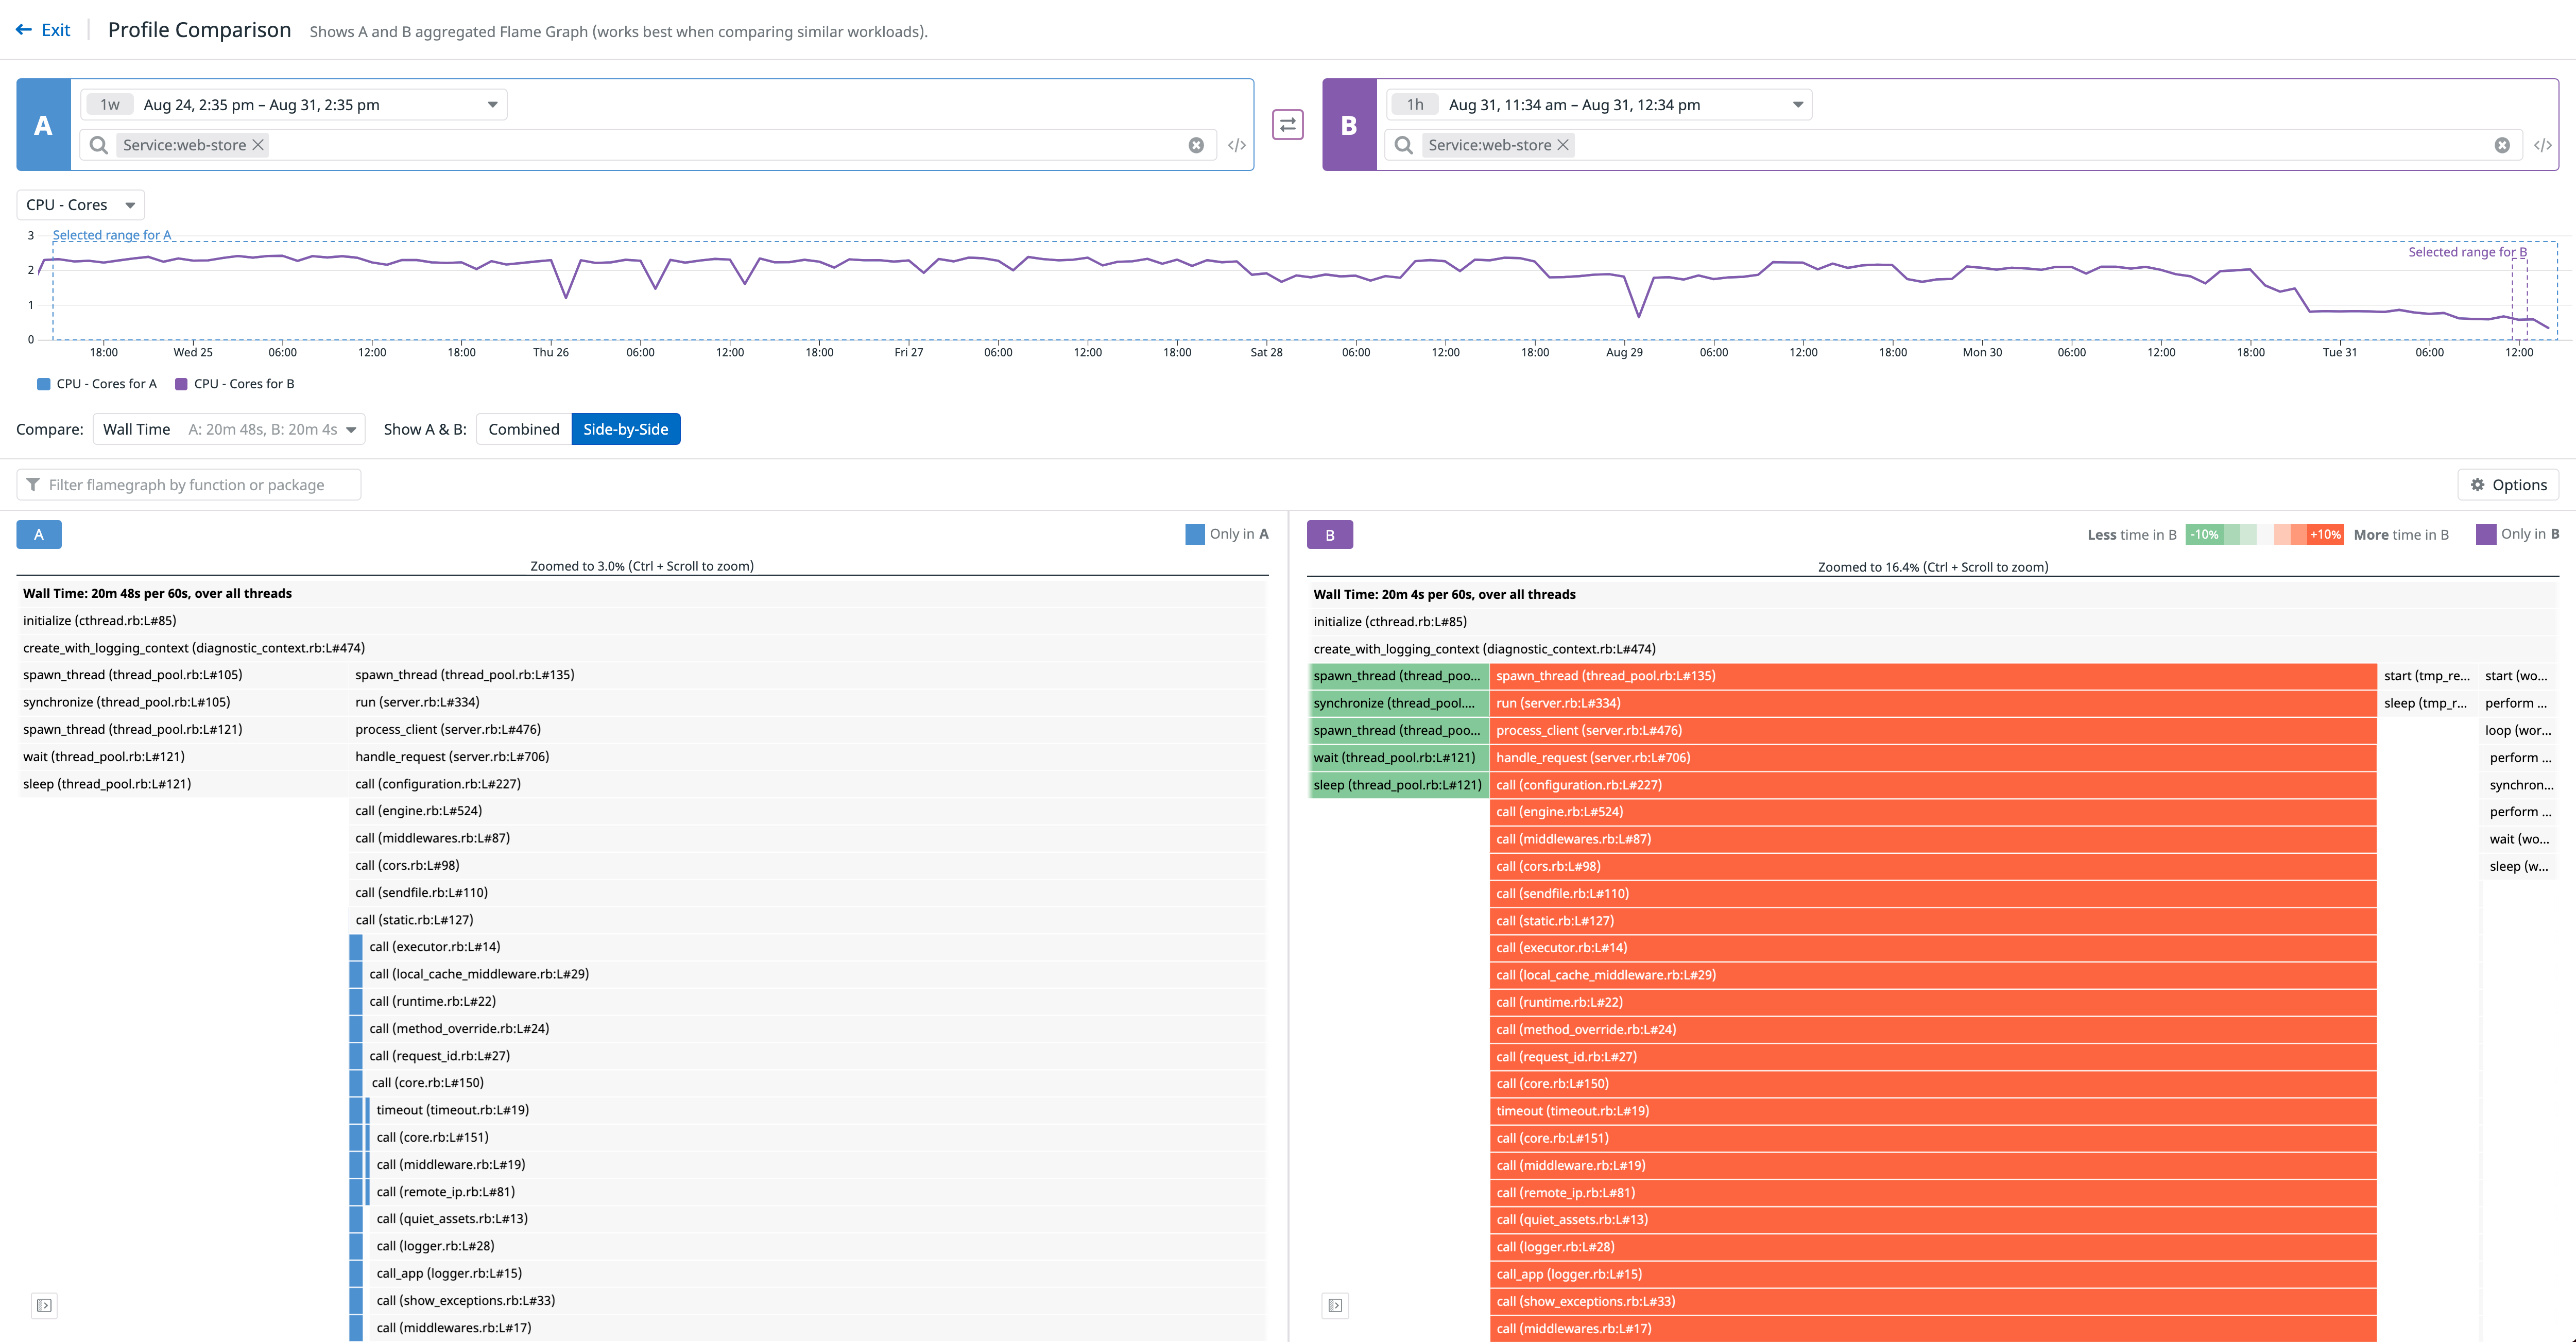
Task: Click the funnel icon in the flamegraph filter
Action: [34, 484]
